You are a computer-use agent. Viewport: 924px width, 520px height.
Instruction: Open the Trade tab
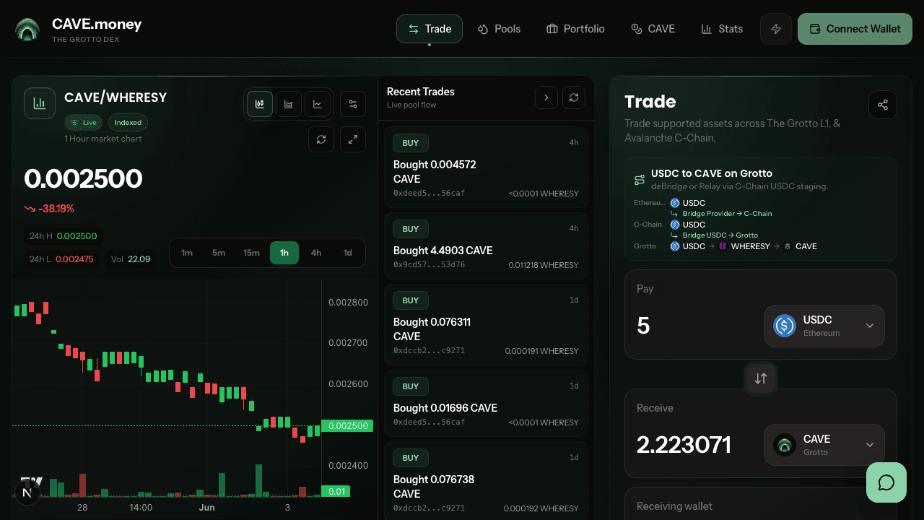(430, 29)
